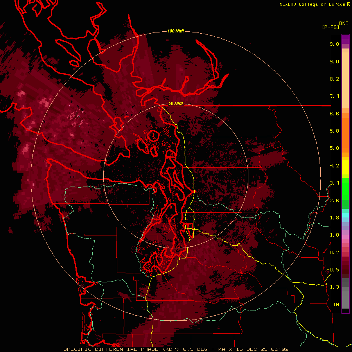Select the 8.2 value on the scale
This screenshot has height=352, width=352.
[x=334, y=79]
